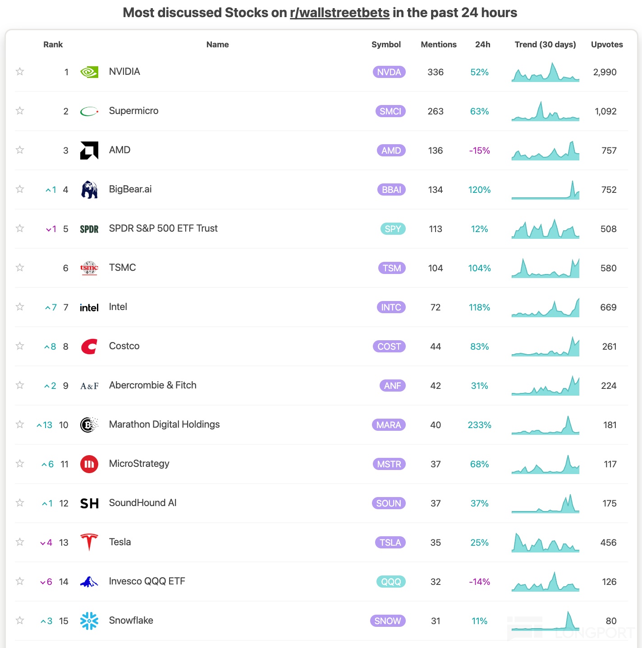The image size is (642, 648).
Task: Click the Symbol column header
Action: point(386,45)
